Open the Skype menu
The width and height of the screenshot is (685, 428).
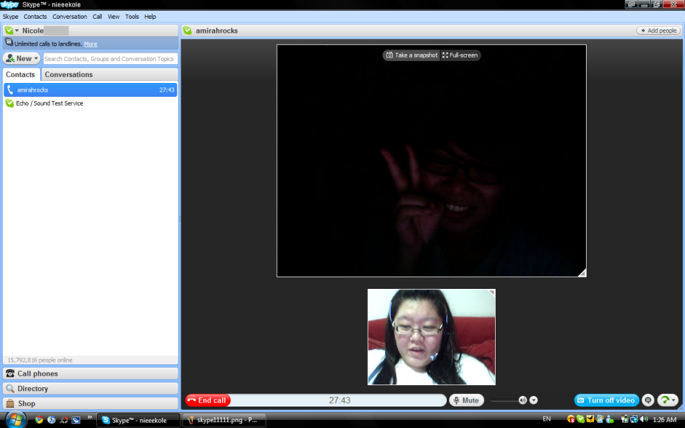coord(11,17)
